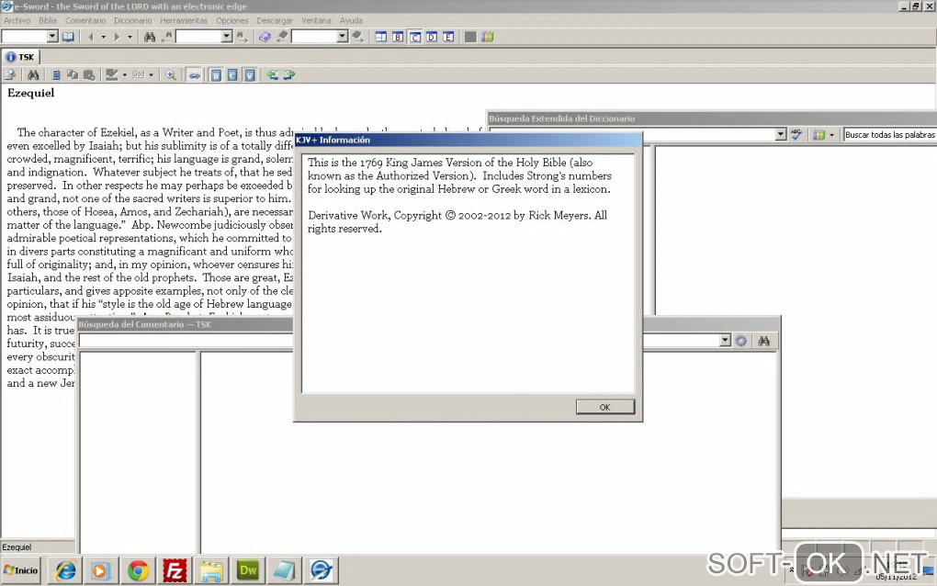937x586 pixels.
Task: Toggle the D (Dictionary) view button
Action: pos(432,37)
